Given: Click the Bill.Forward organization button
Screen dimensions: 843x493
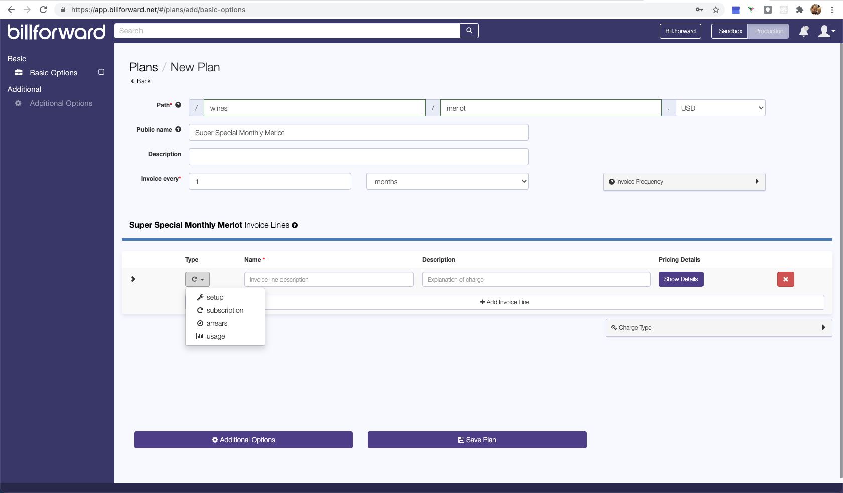Looking at the screenshot, I should tap(680, 31).
